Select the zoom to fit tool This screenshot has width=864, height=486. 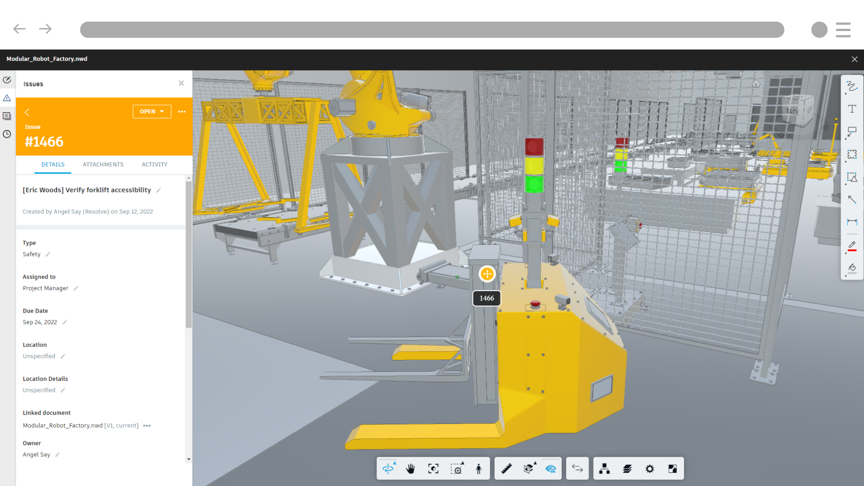(434, 468)
